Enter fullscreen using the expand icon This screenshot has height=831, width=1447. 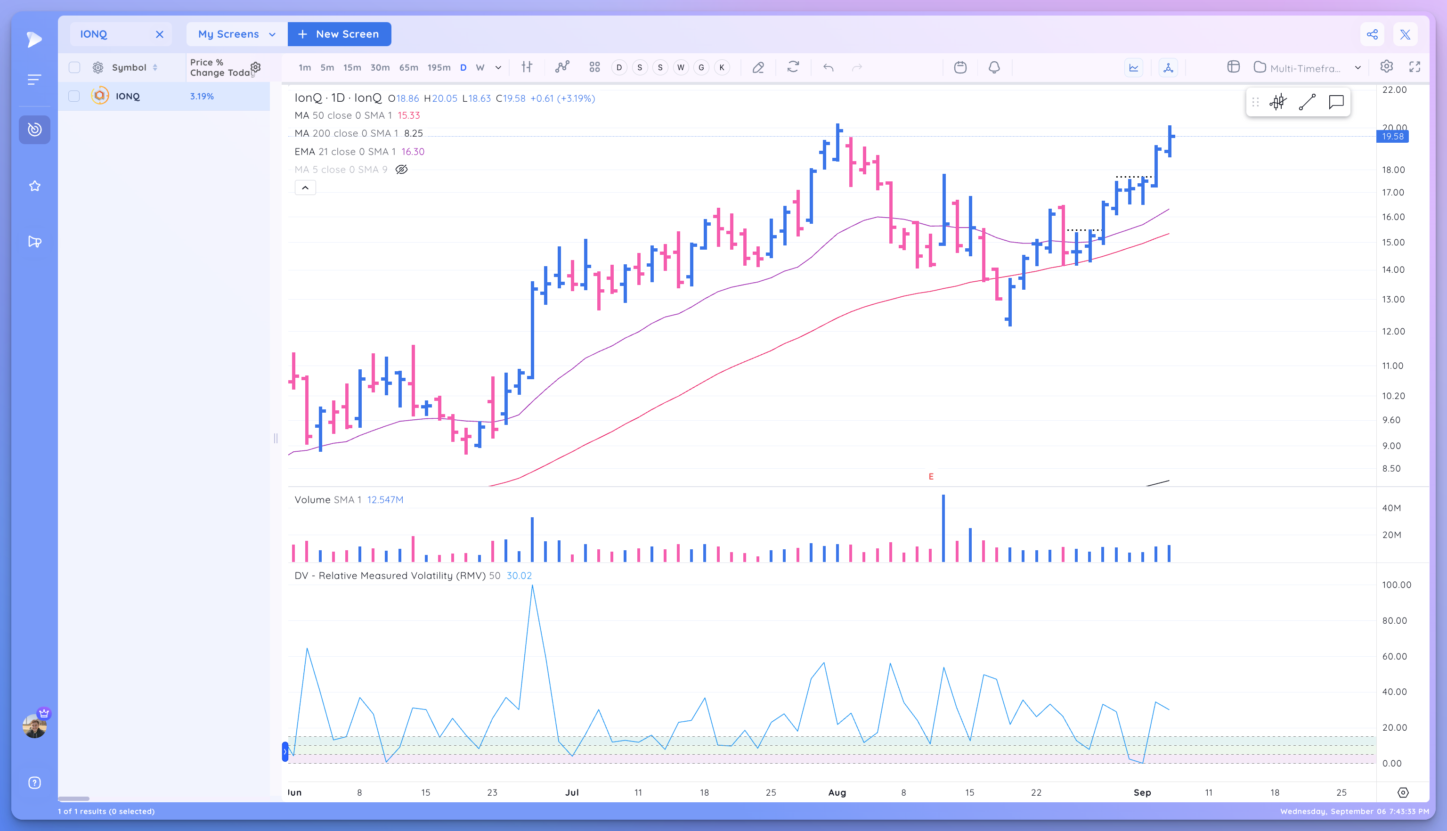click(x=1415, y=67)
